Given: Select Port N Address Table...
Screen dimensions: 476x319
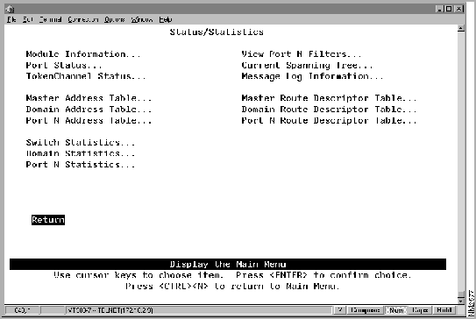Looking at the screenshot, I should click(x=89, y=120).
